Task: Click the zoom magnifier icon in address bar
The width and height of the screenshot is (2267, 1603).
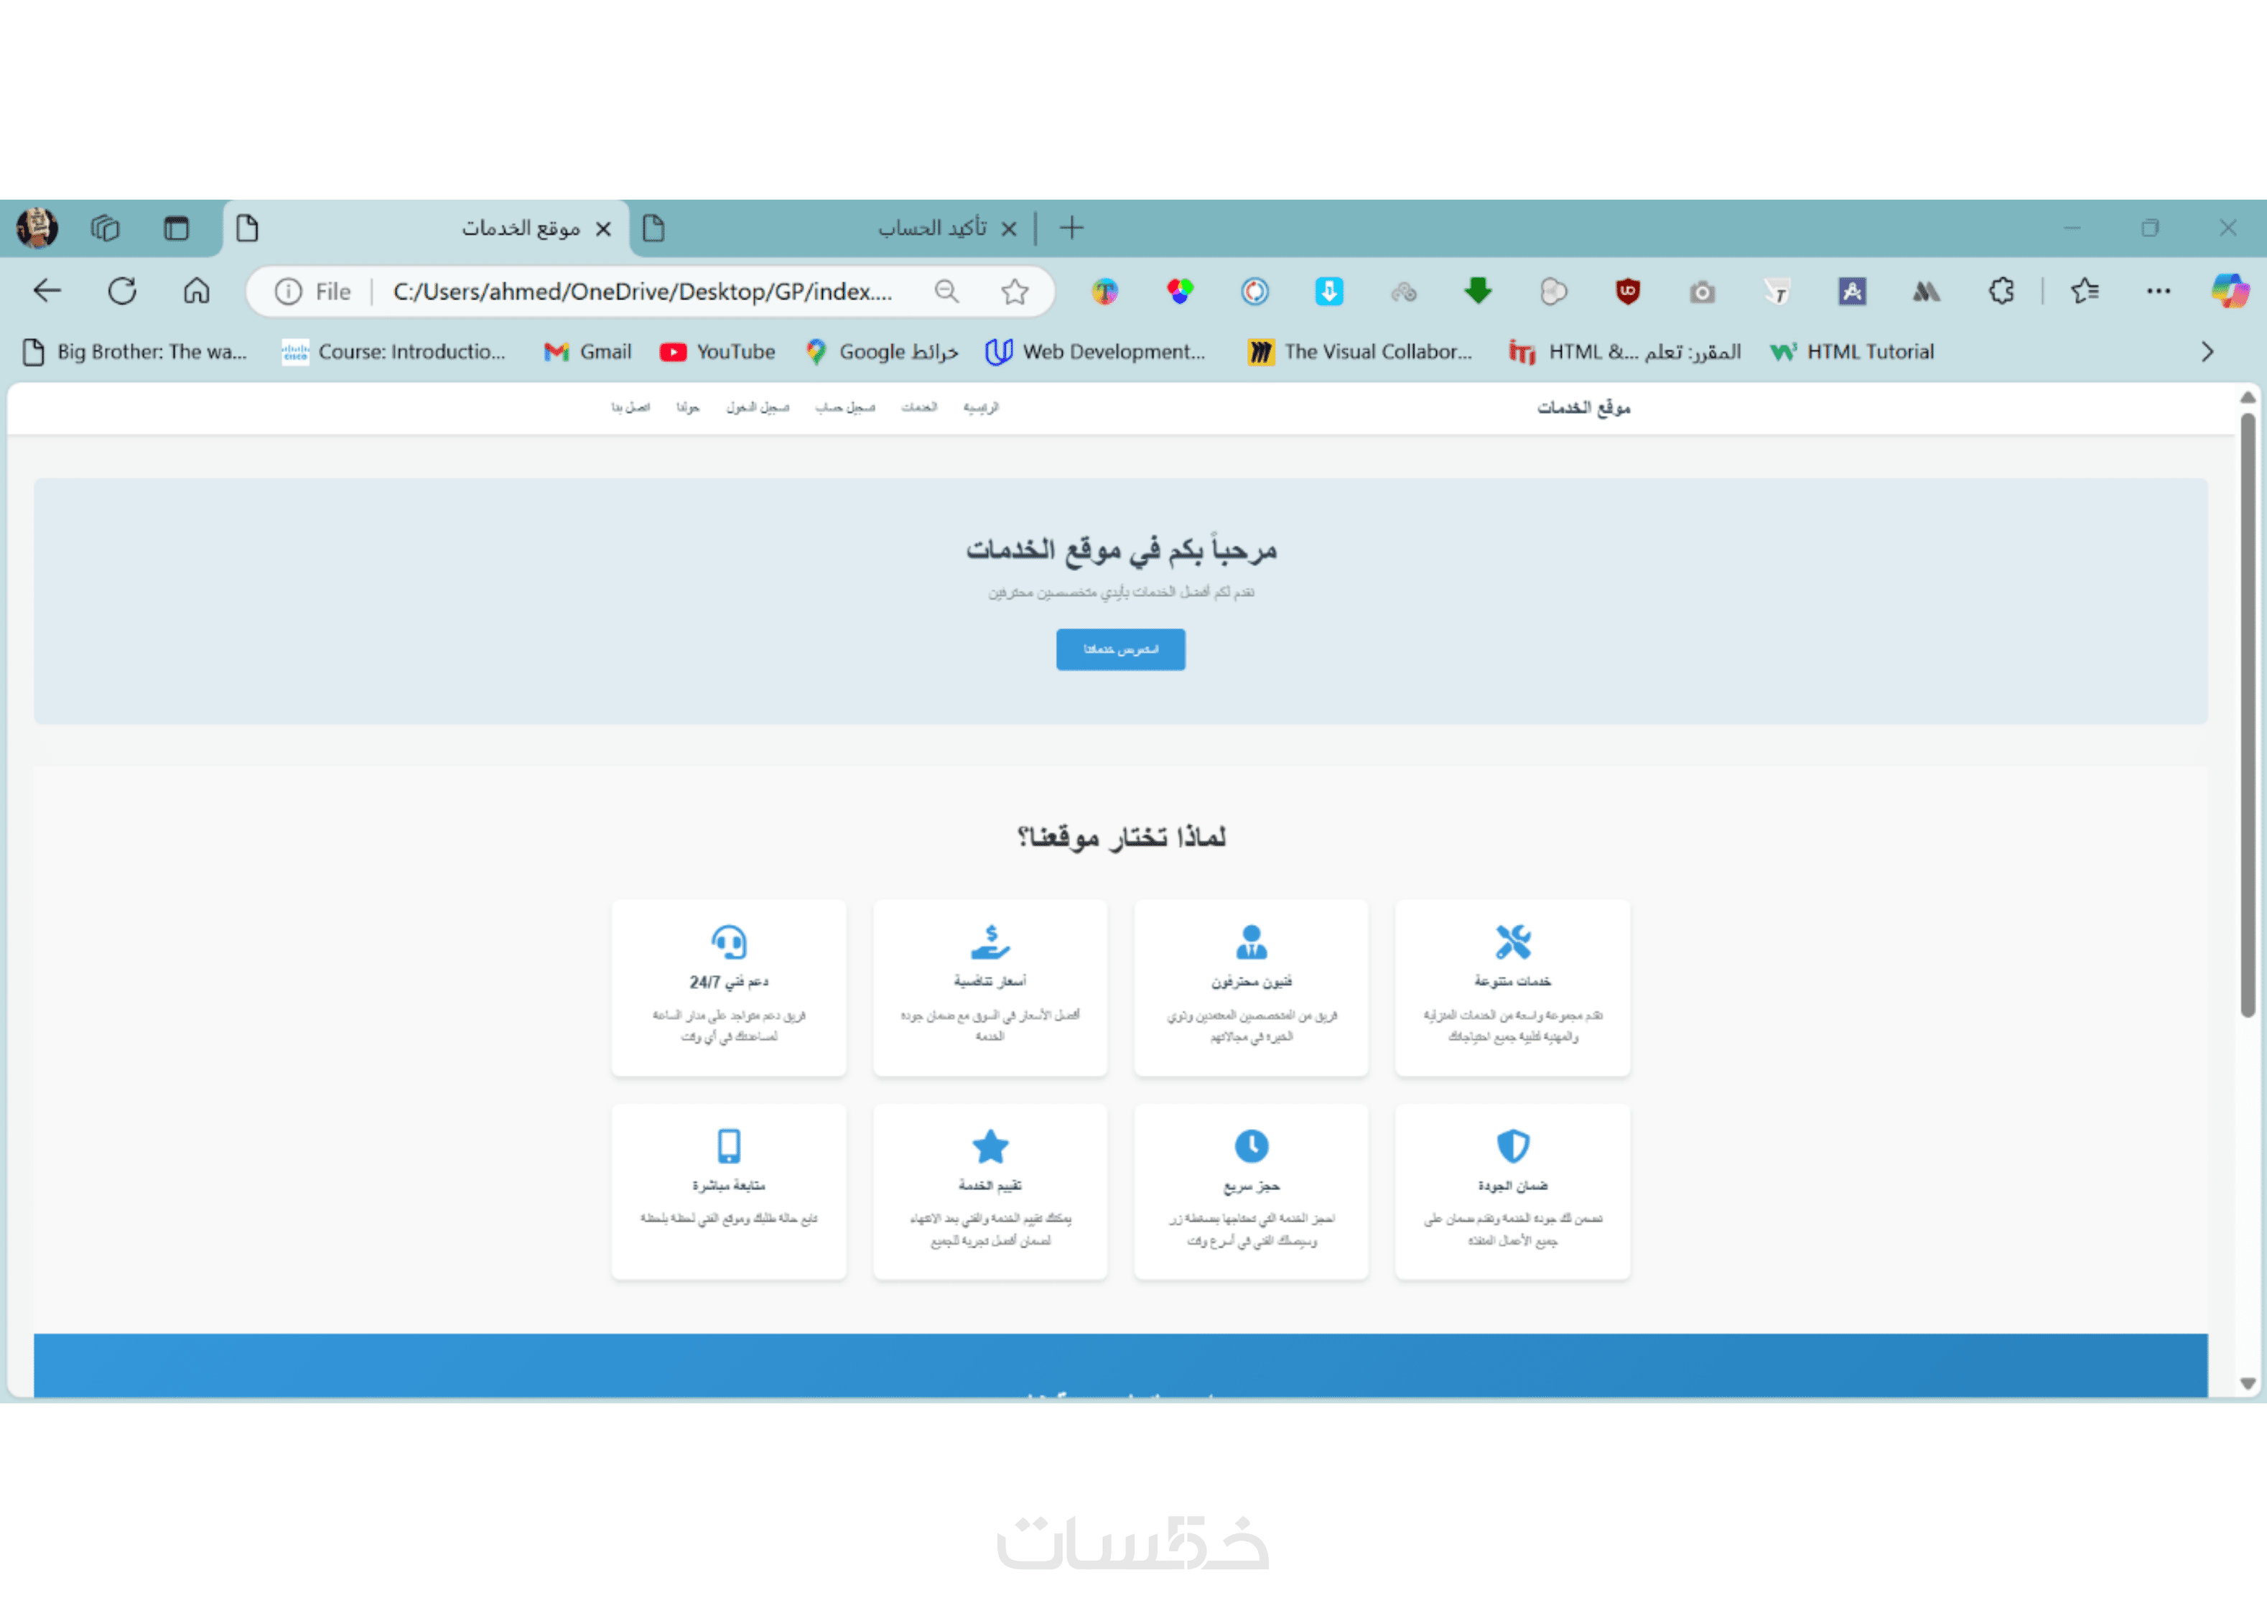Action: (x=946, y=292)
